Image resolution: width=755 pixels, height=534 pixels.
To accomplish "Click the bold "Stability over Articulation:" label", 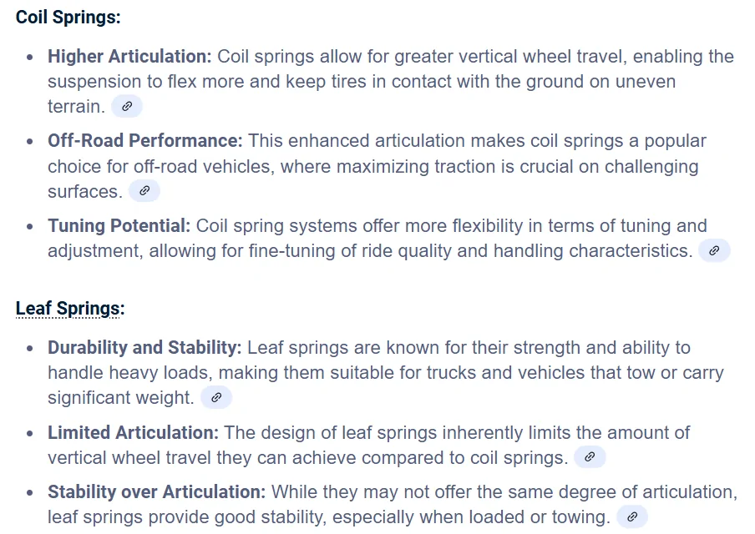I will click(x=156, y=492).
